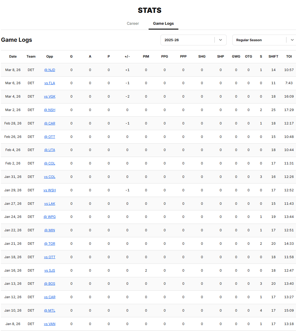The height and width of the screenshot is (331, 296).
Task: Switch to the Career tab
Action: pos(133,24)
